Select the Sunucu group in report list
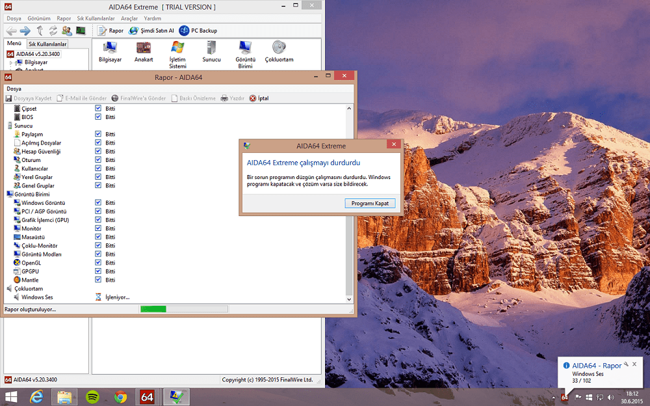 tap(19, 126)
